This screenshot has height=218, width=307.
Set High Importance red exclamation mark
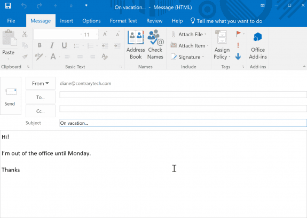[238, 45]
